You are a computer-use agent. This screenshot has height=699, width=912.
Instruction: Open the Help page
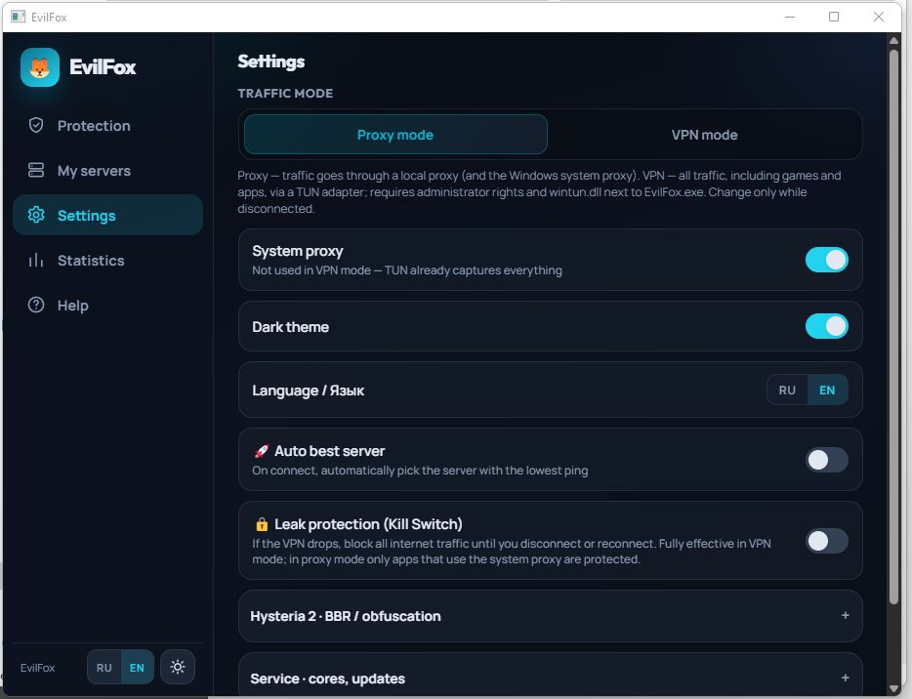click(x=107, y=305)
